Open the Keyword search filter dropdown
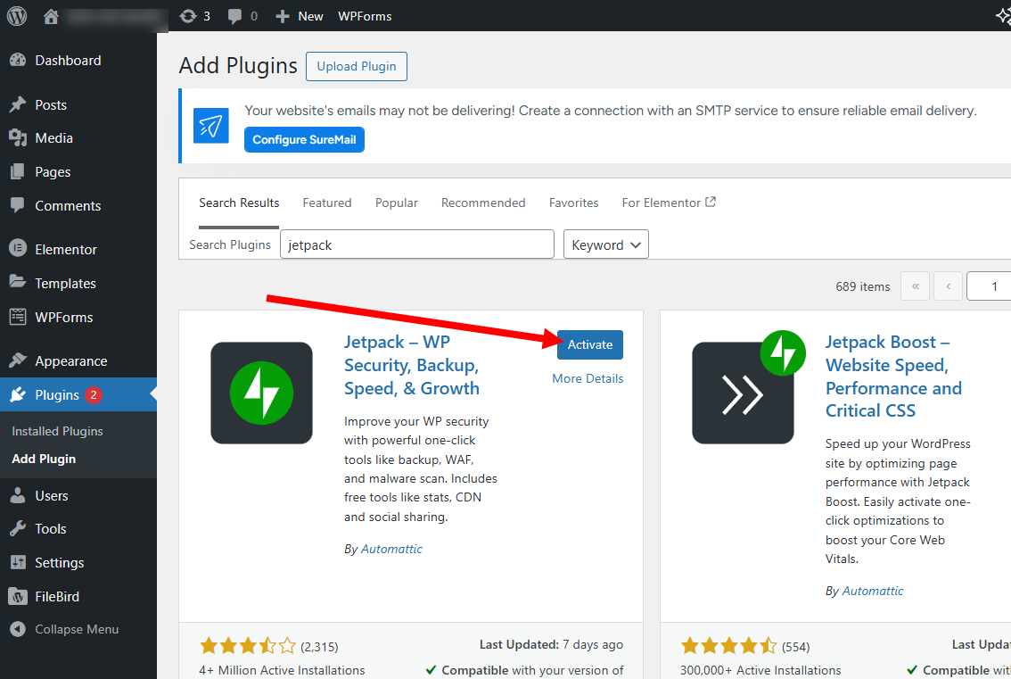This screenshot has width=1011, height=679. point(605,244)
